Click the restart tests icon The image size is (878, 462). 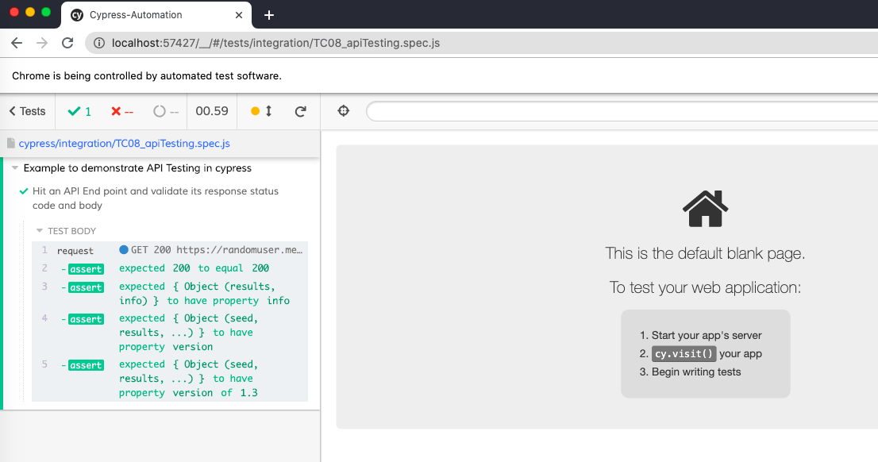[301, 111]
